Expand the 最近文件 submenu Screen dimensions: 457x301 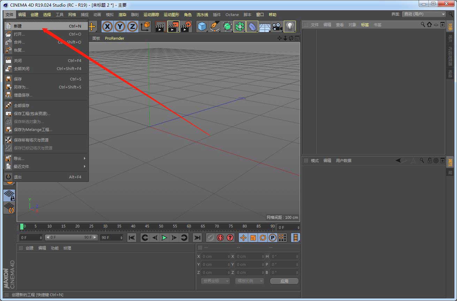(x=46, y=167)
